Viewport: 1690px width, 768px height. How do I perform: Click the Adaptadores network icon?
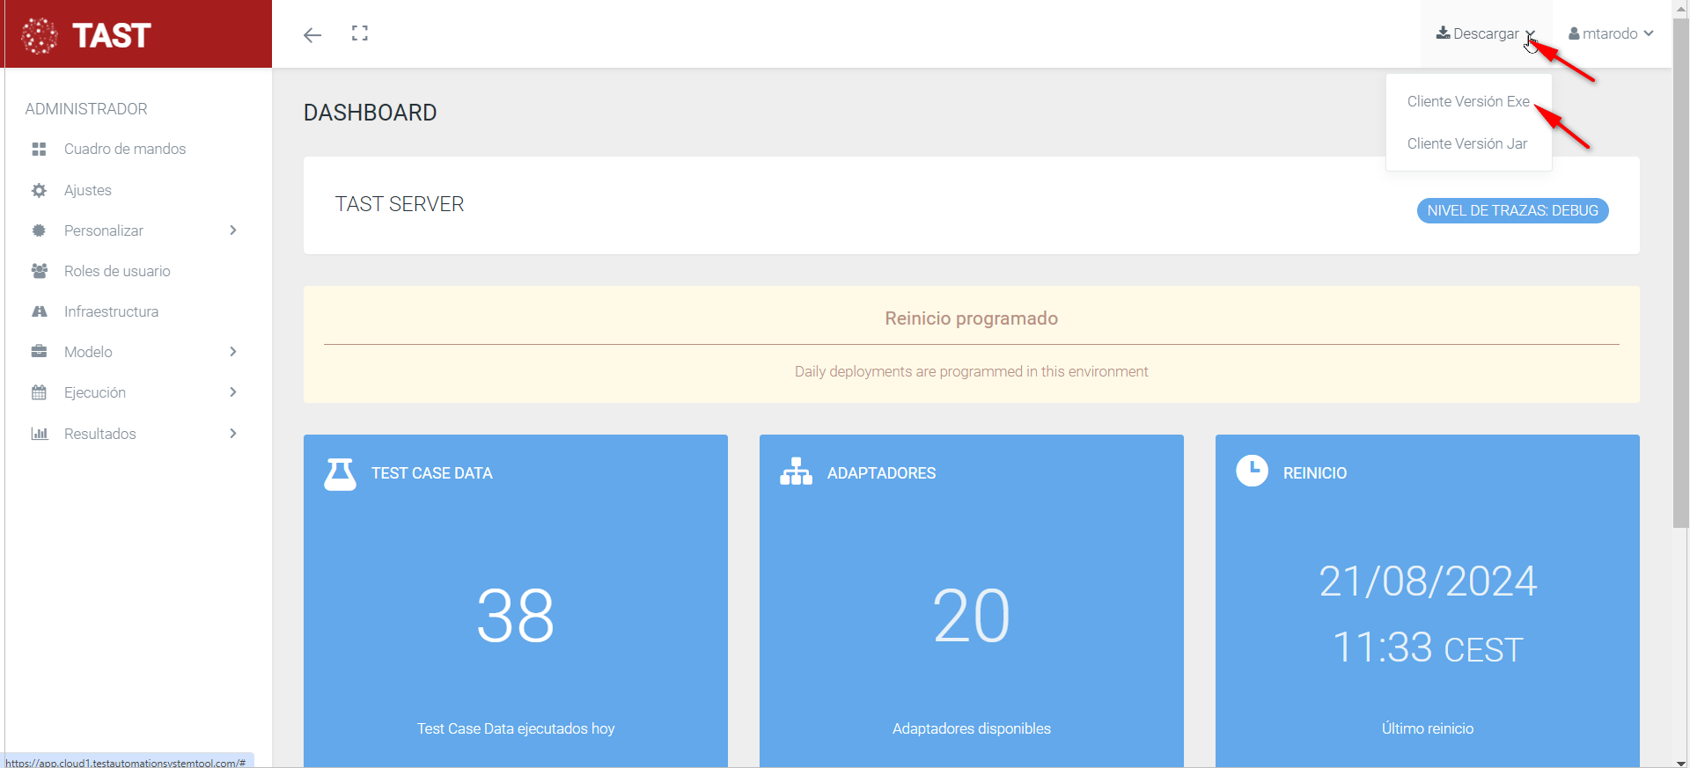point(796,472)
